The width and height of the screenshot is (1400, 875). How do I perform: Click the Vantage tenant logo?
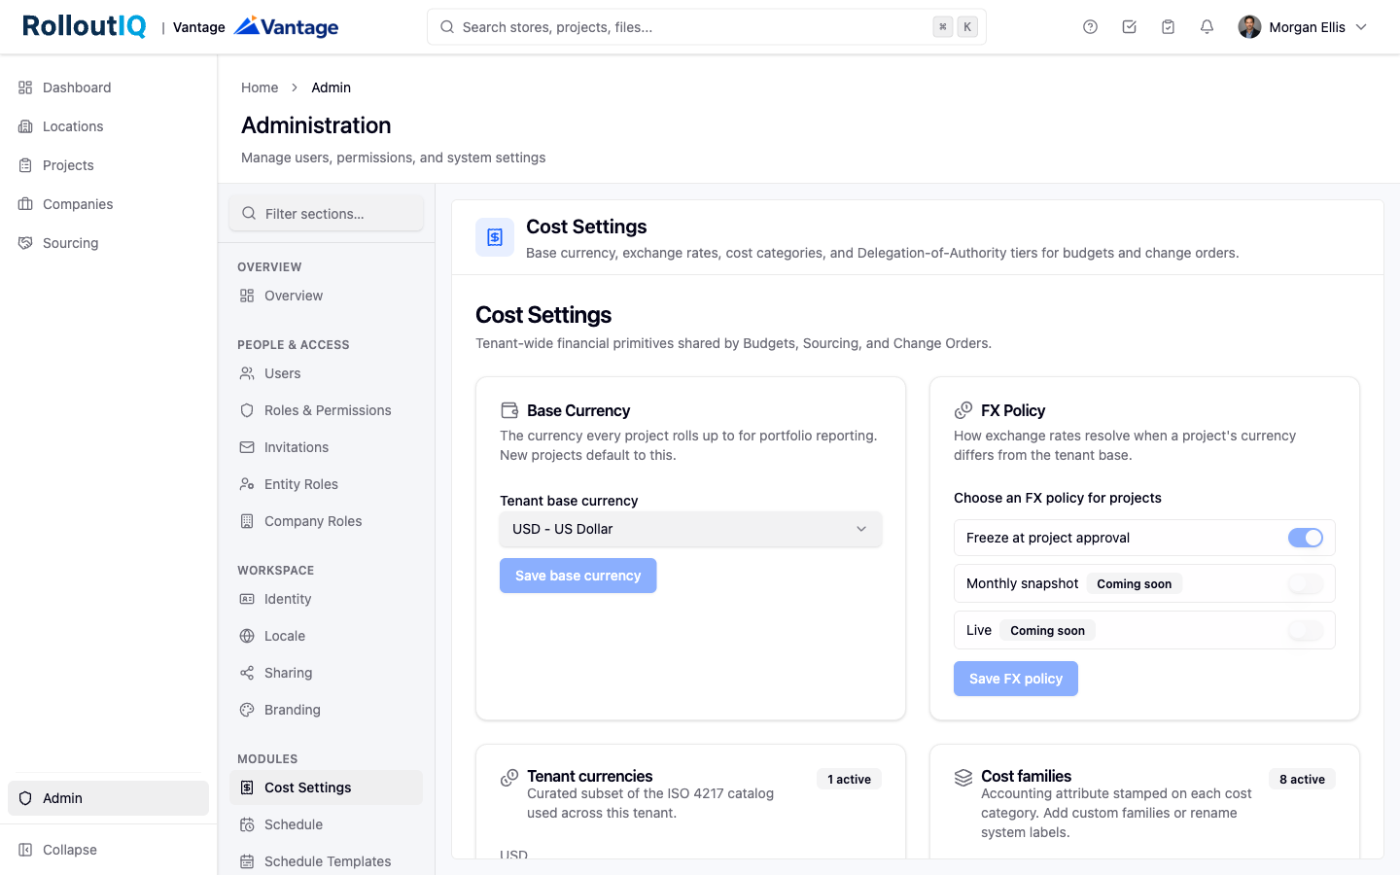pos(287,26)
